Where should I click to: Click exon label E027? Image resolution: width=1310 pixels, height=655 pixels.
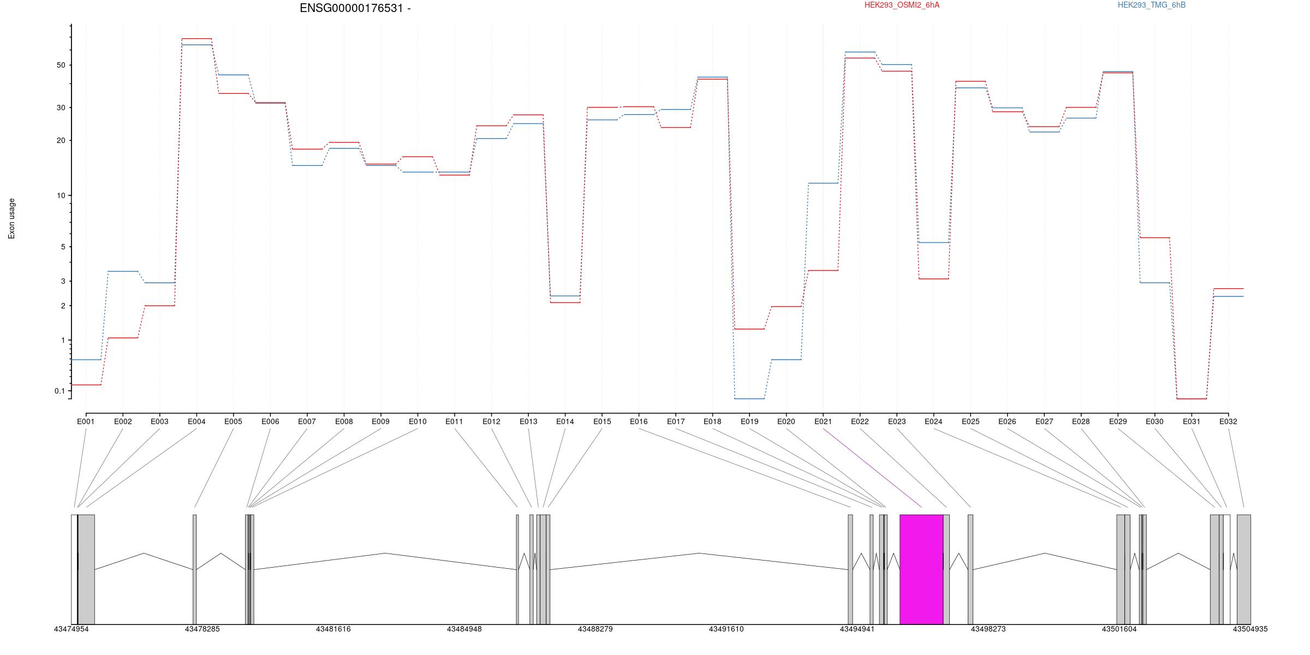[x=1044, y=421]
